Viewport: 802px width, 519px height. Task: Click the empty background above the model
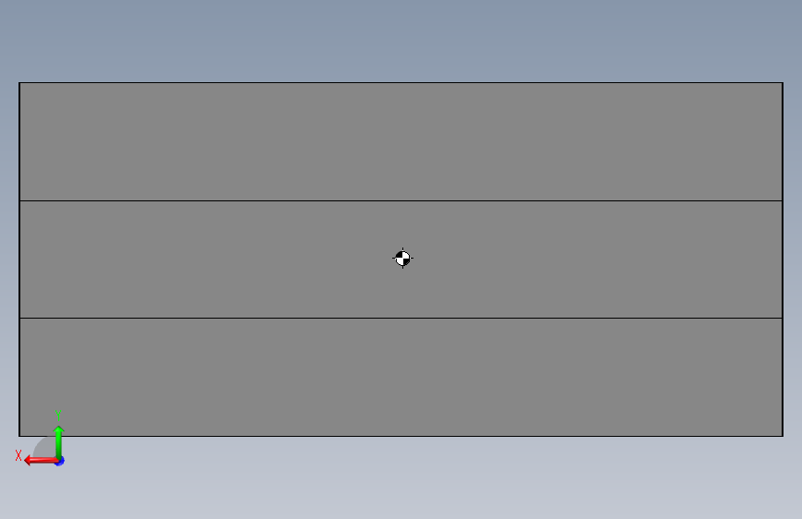coord(401,41)
